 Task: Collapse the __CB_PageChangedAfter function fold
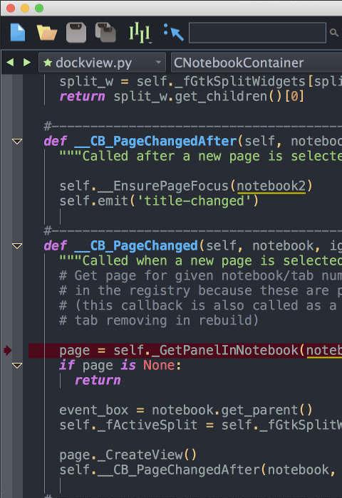17,142
